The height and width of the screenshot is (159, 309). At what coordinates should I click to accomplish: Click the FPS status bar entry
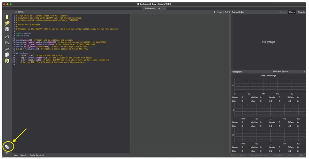click(302, 155)
